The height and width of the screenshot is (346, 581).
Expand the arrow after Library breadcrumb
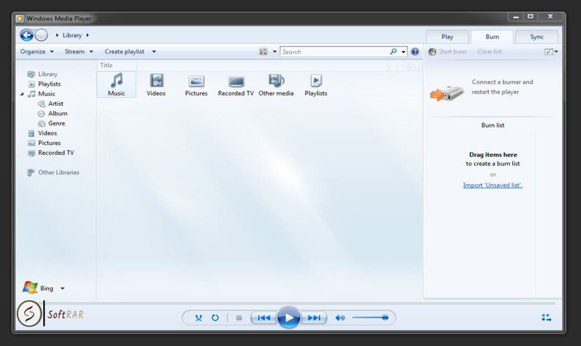click(x=87, y=35)
